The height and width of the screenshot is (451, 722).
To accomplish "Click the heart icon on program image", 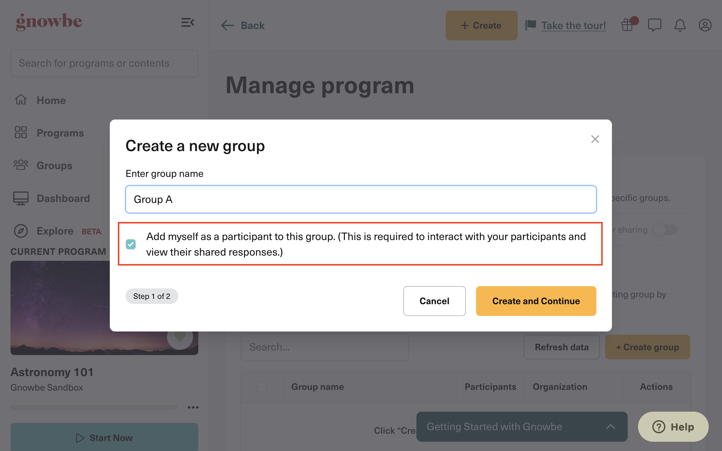I will coord(180,337).
